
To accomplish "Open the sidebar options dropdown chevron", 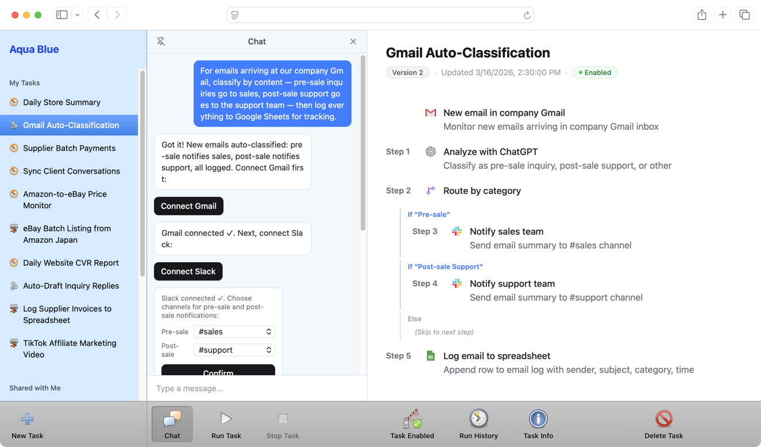I will [78, 15].
